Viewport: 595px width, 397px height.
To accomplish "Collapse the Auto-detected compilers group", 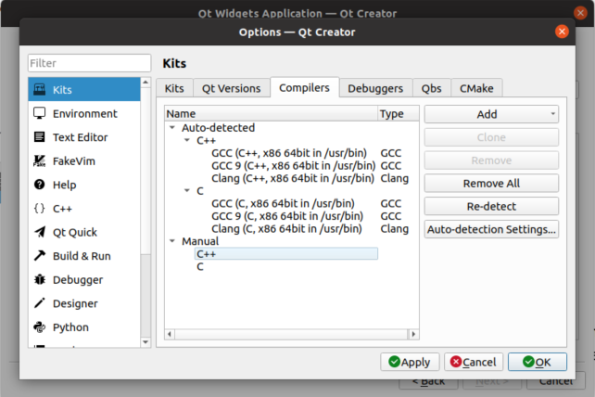I will (x=172, y=128).
